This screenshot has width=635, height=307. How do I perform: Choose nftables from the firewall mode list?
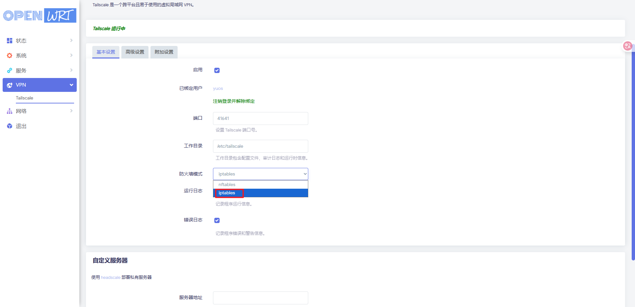pos(227,185)
